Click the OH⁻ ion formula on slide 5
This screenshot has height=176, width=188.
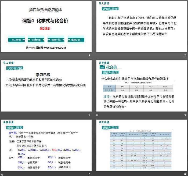[21, 157]
